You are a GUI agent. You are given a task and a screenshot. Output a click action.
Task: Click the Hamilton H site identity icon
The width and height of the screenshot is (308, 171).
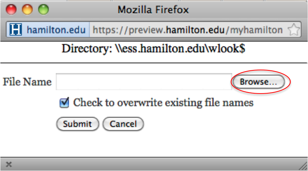pos(16,29)
